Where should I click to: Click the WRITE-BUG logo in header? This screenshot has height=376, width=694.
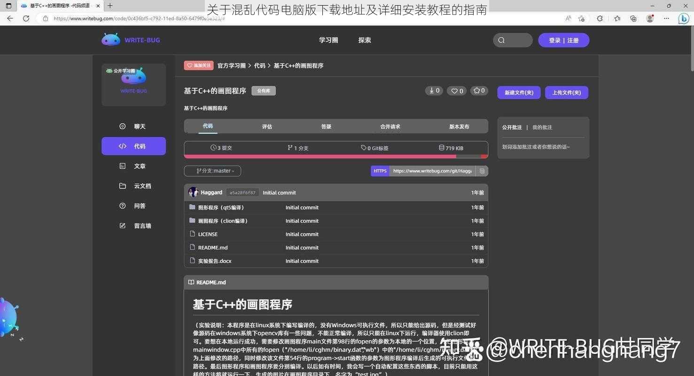pos(131,40)
